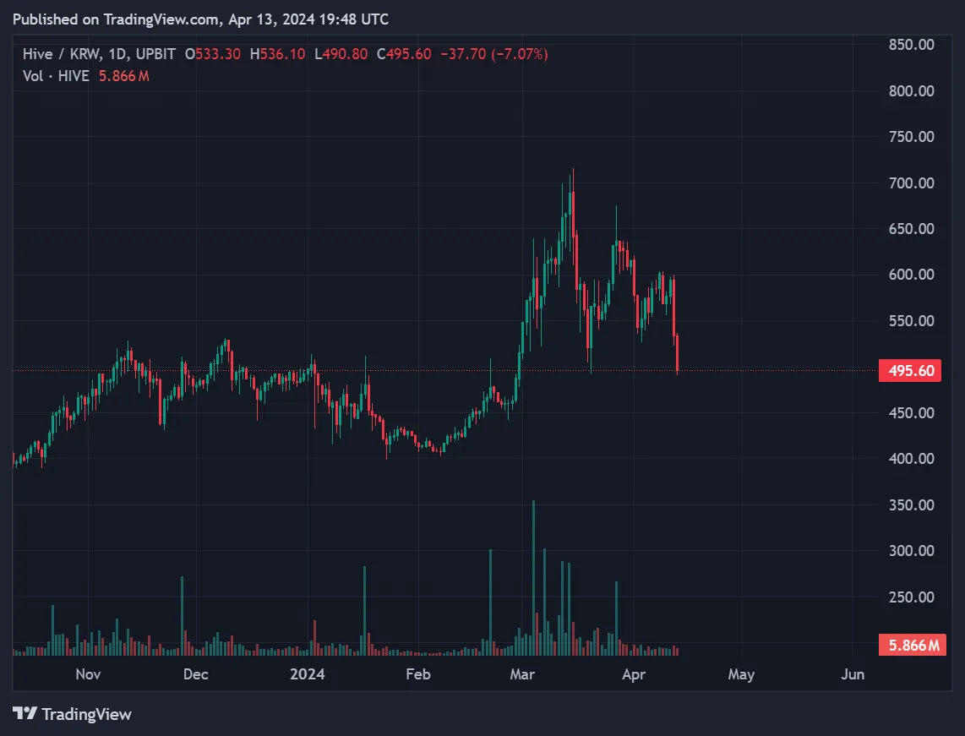Click the Dec label on the time axis

pyautogui.click(x=196, y=674)
